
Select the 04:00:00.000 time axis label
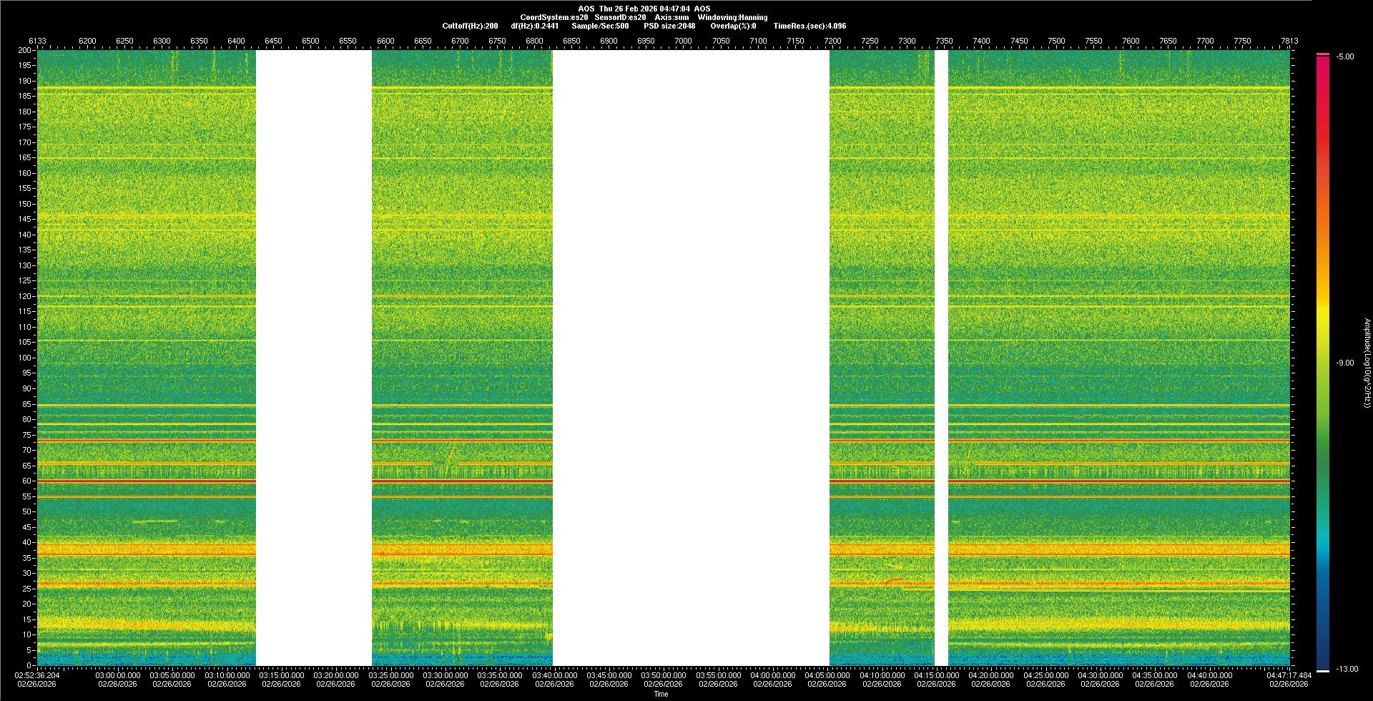[773, 675]
